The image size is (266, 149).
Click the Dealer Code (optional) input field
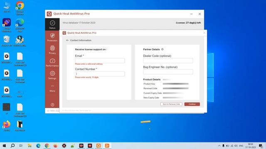pyautogui.click(x=168, y=61)
